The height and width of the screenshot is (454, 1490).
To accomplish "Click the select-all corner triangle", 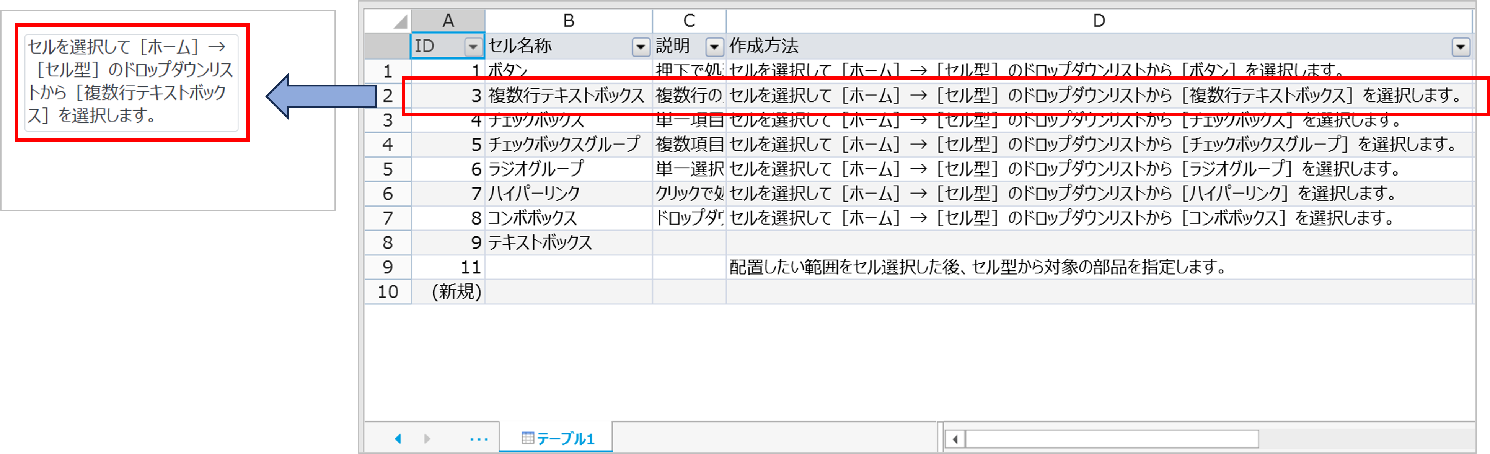I will (x=400, y=21).
